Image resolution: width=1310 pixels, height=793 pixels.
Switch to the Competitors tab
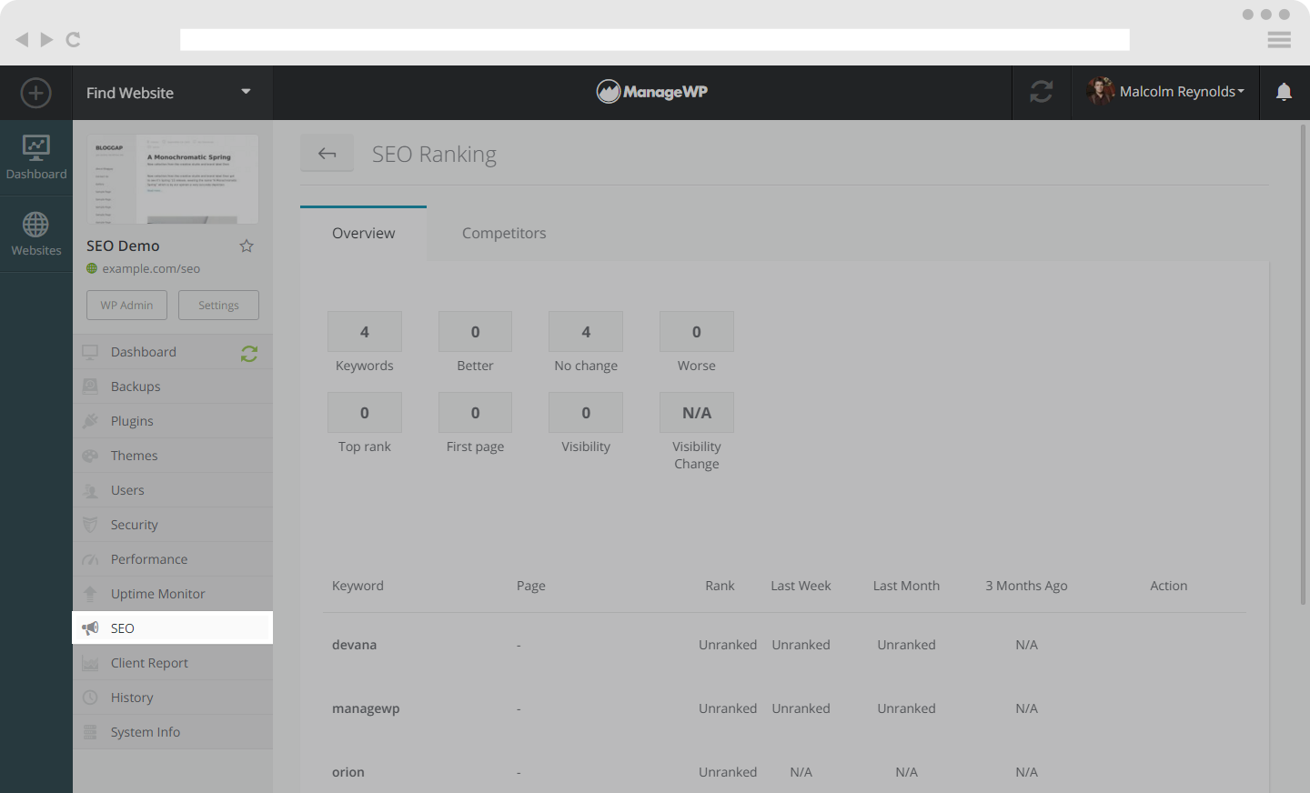point(504,233)
